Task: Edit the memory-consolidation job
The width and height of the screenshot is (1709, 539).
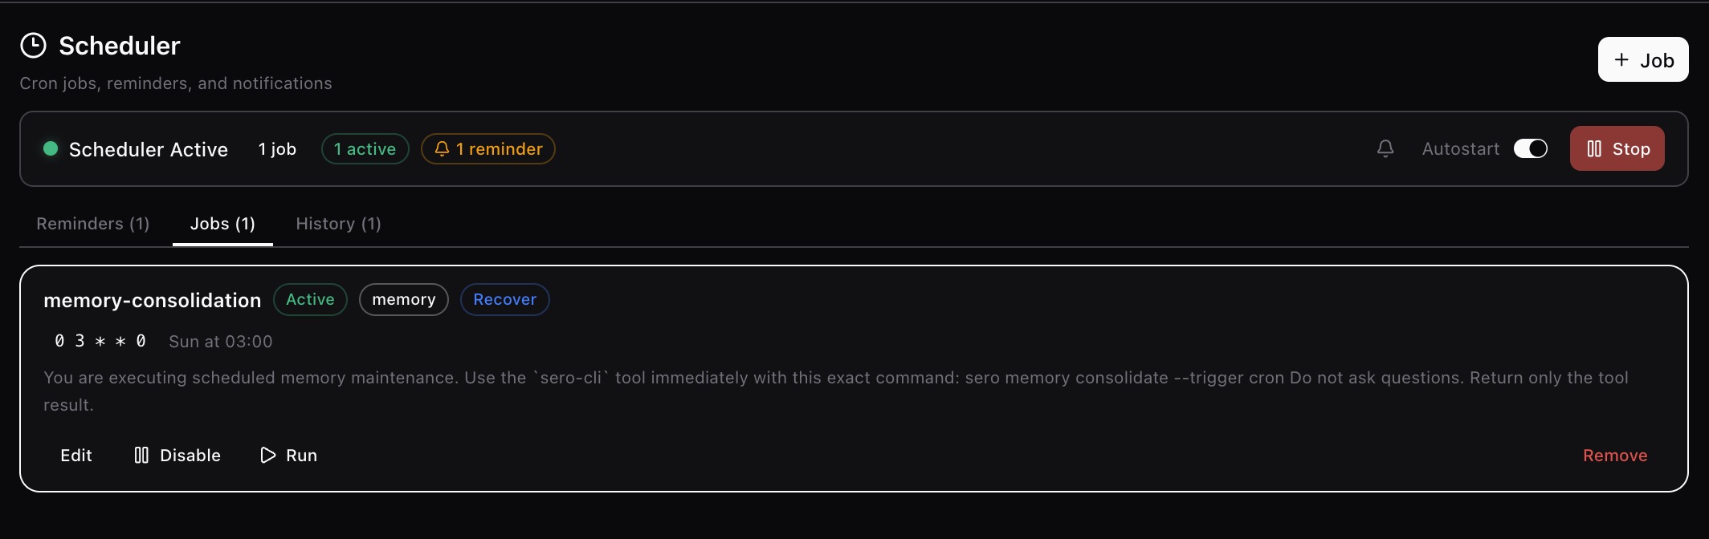Action: click(76, 456)
